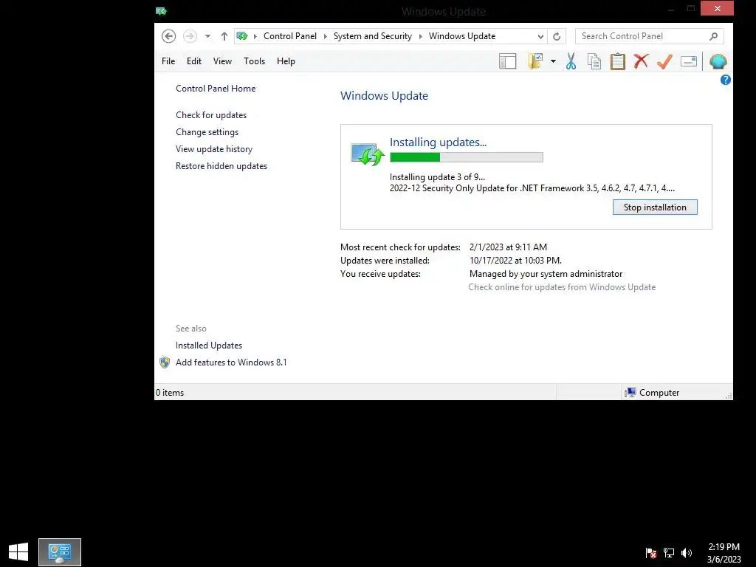
Task: Click 'Managed by your system administrator' text
Action: (x=546, y=274)
